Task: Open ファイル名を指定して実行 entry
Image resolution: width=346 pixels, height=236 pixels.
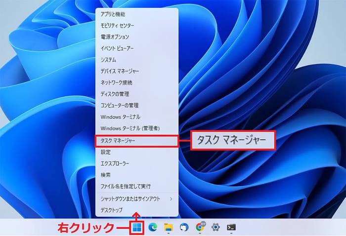Action: click(137, 187)
